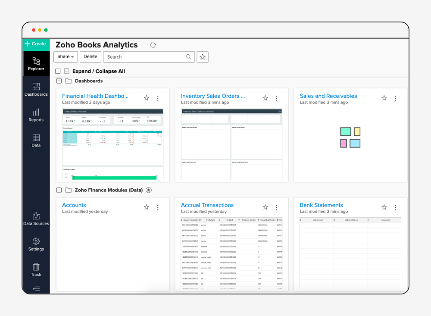The image size is (431, 316).
Task: Open the options menu on Accrual Transactions
Action: (x=276, y=207)
